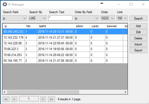Open the Order By Field dropdown
Image resolution: width=149 pixels, height=104 pixels.
coord(86,18)
